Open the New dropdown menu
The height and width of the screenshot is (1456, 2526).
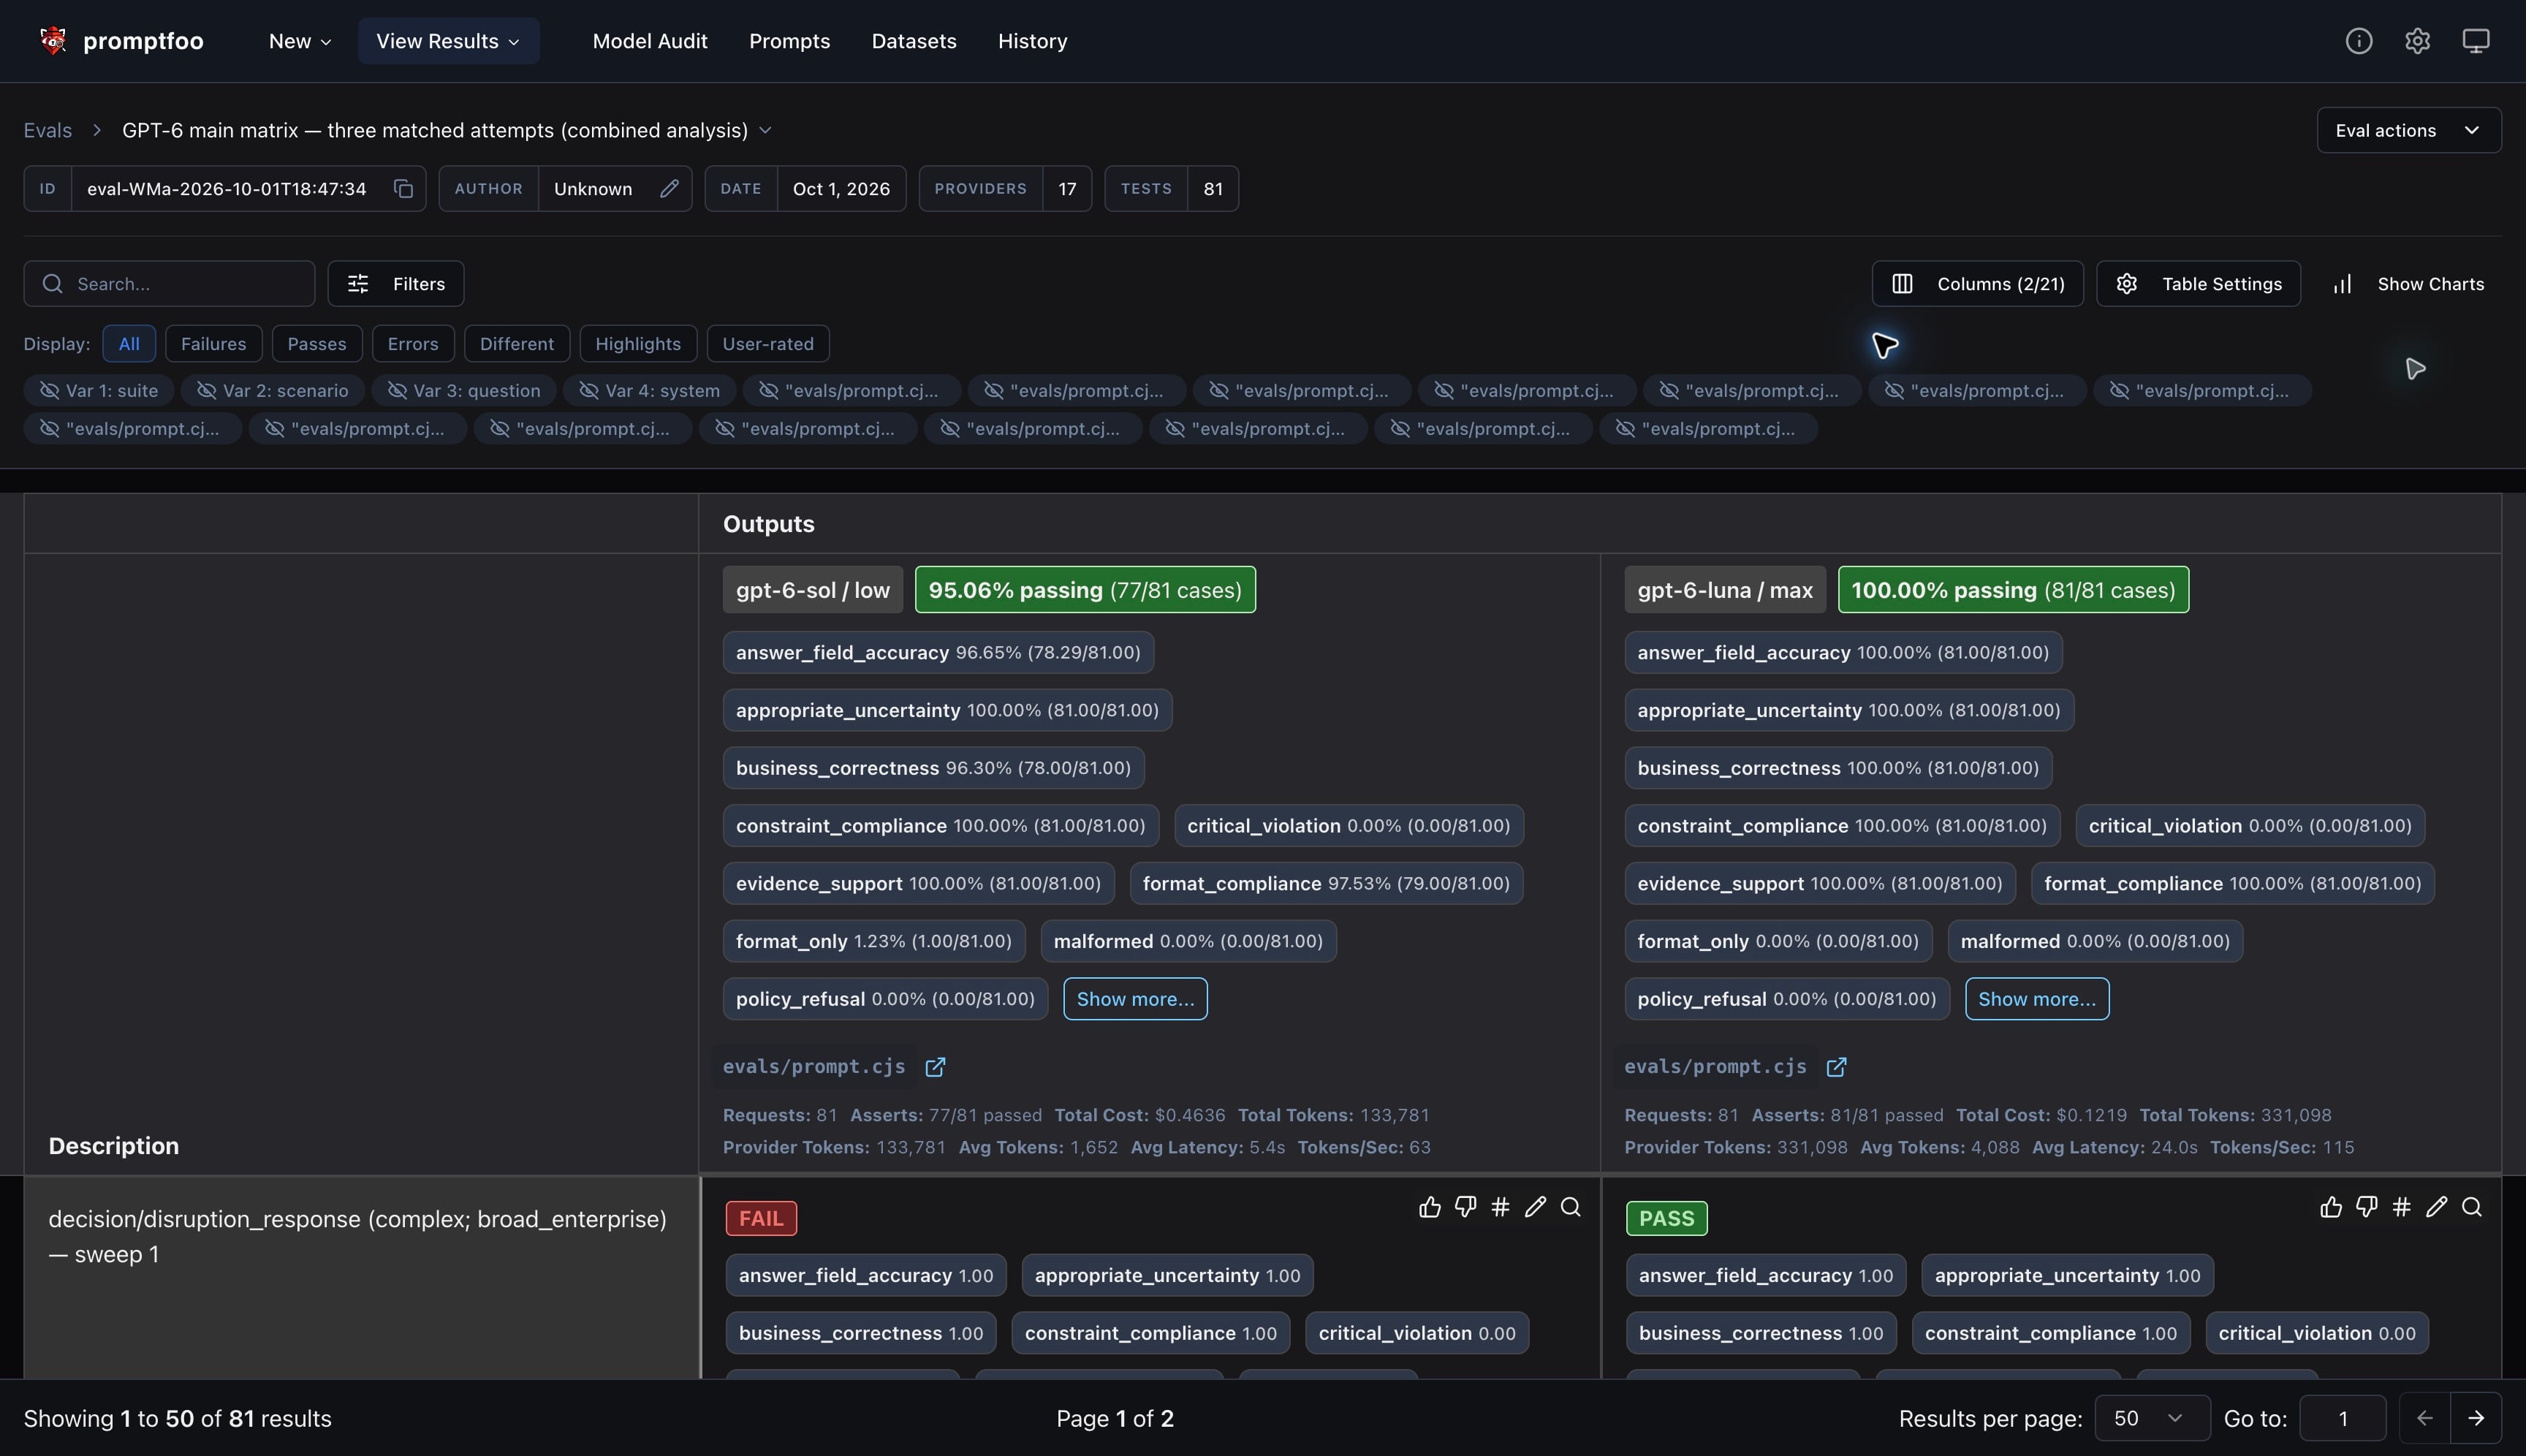pyautogui.click(x=300, y=41)
